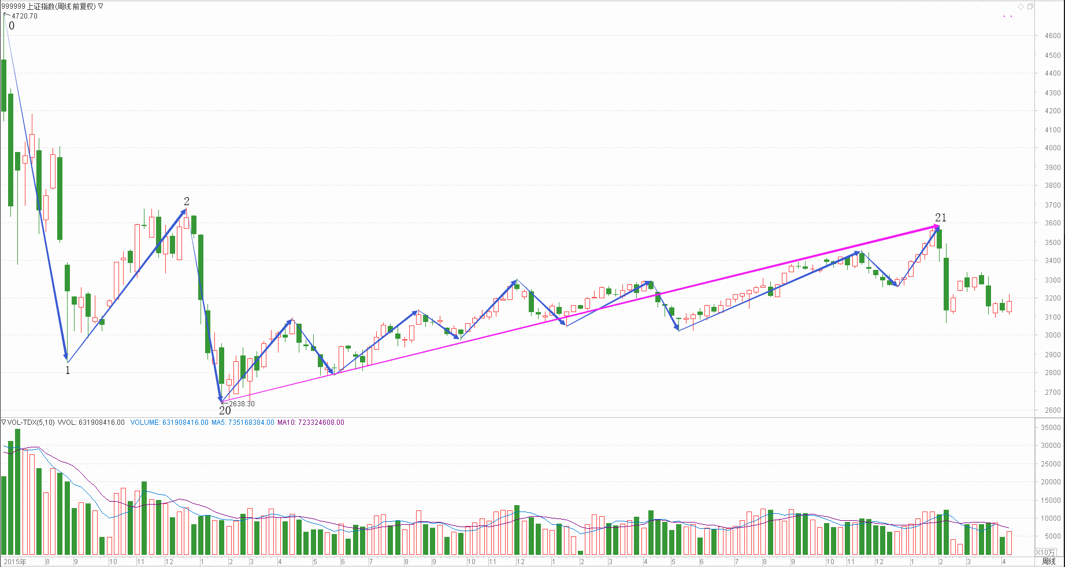Screen dimensions: 1065x567
Task: Click the overlapping-squares window icon at chart top-right
Action: pos(1030,6)
